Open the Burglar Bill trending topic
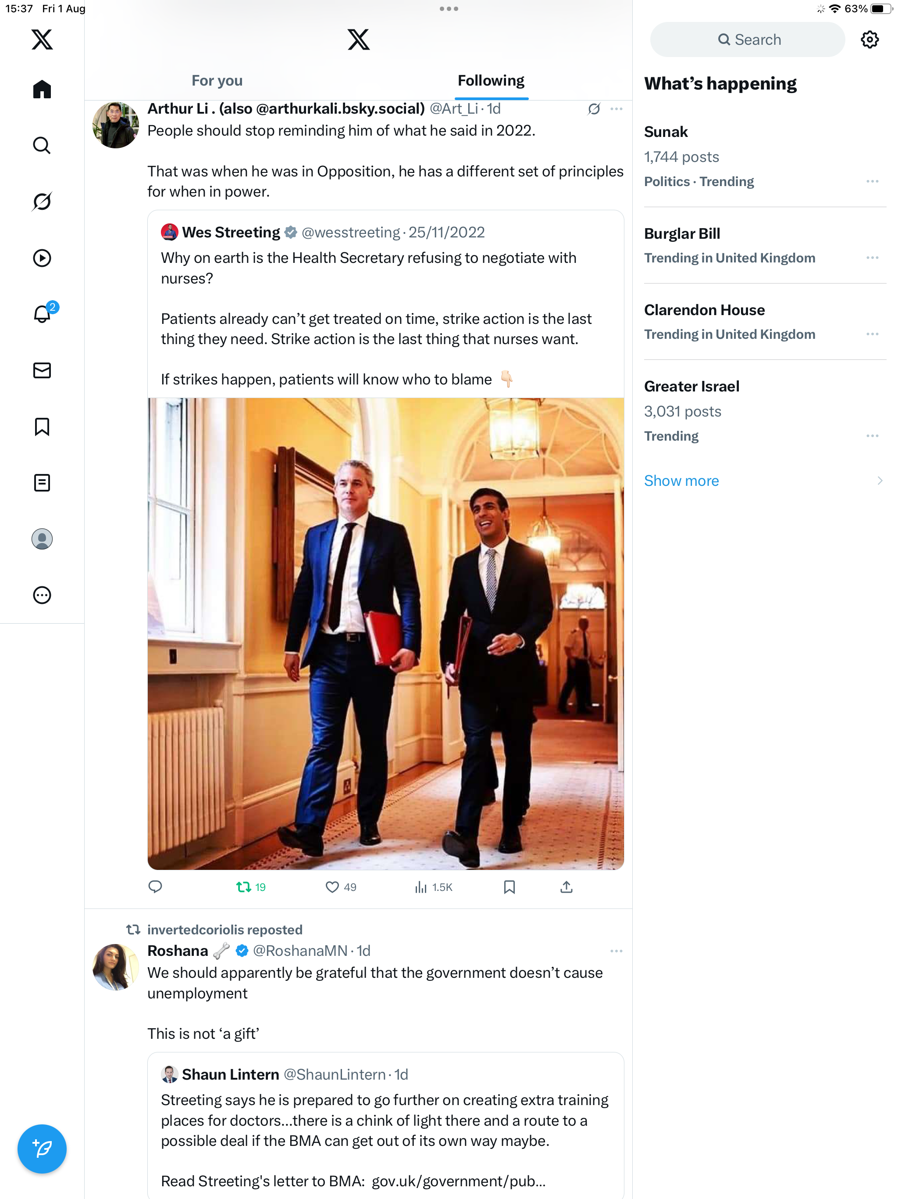This screenshot has height=1199, width=898. [x=682, y=233]
